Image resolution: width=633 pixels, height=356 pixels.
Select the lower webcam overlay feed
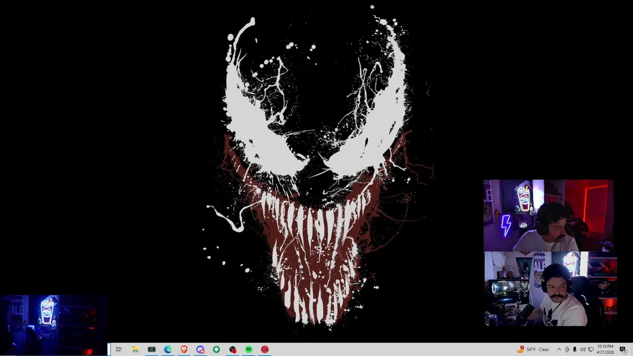(x=550, y=289)
